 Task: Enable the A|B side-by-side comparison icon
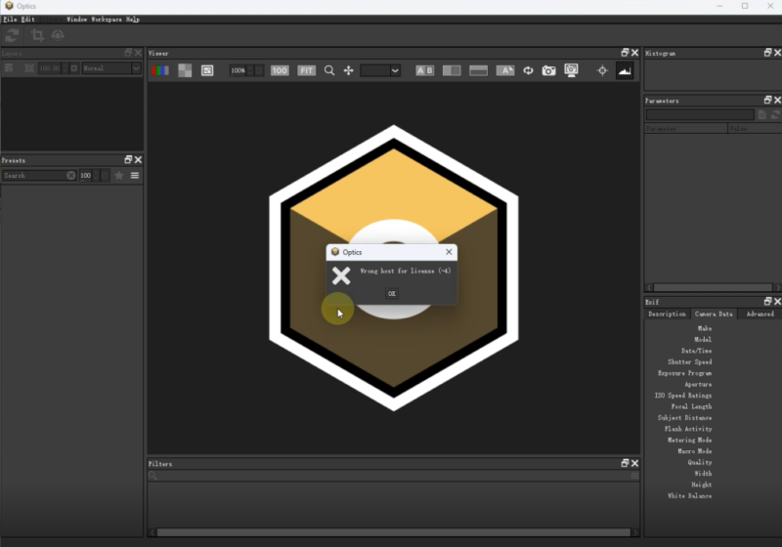click(425, 70)
